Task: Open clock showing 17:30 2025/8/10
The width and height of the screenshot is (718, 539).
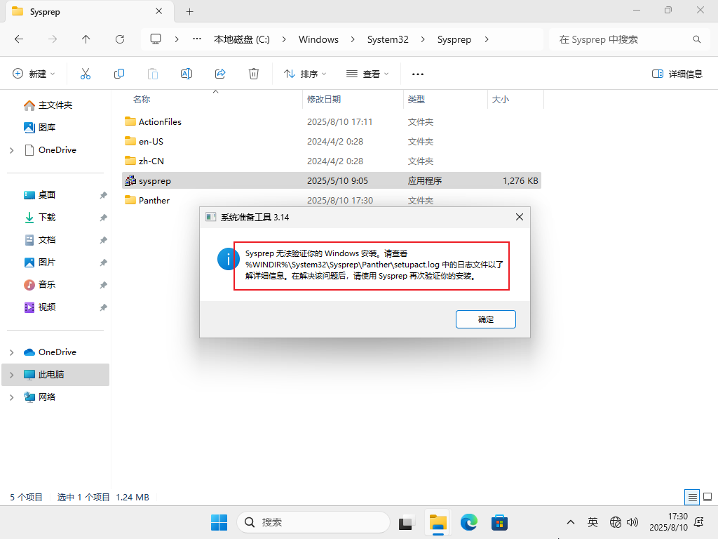Action: pos(668,522)
